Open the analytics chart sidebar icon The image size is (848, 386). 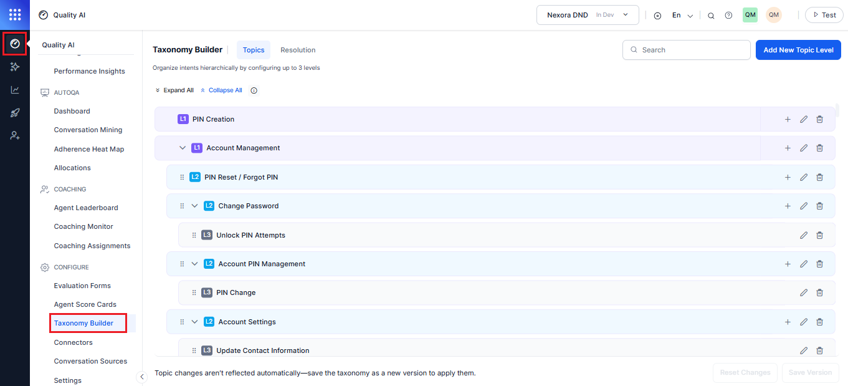click(15, 90)
